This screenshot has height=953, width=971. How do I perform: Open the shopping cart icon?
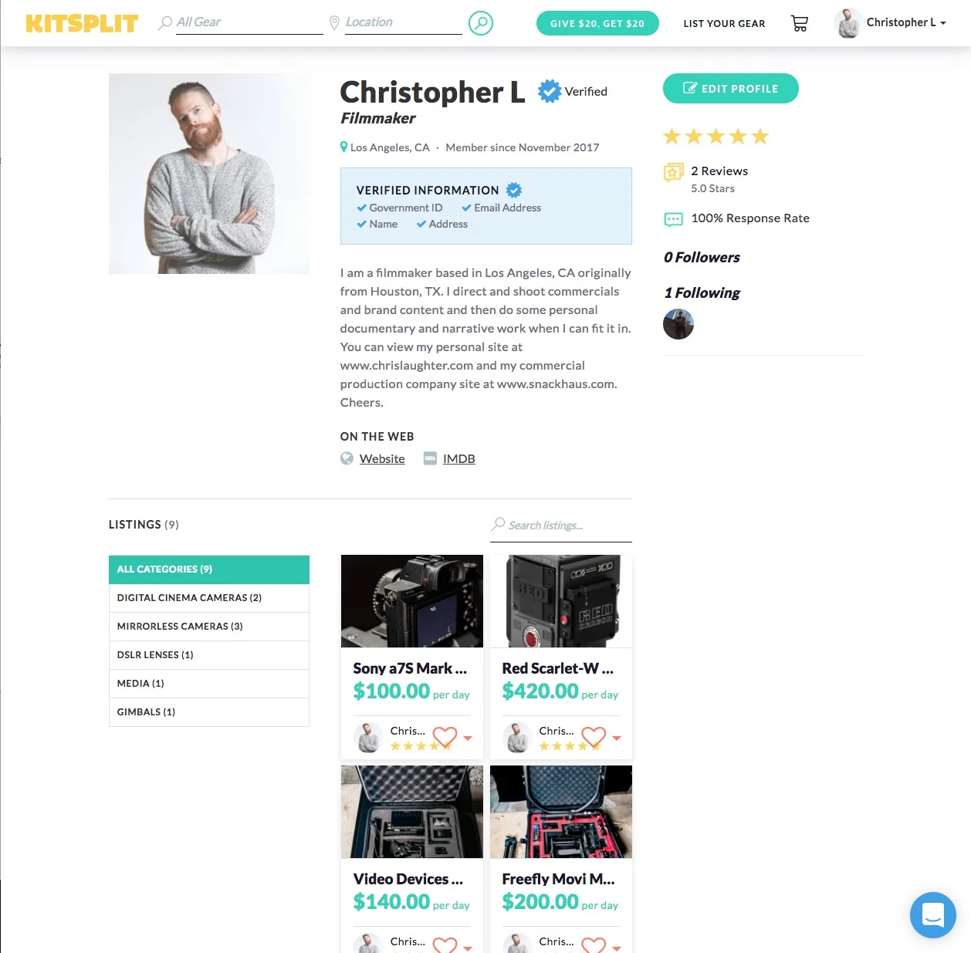coord(800,23)
